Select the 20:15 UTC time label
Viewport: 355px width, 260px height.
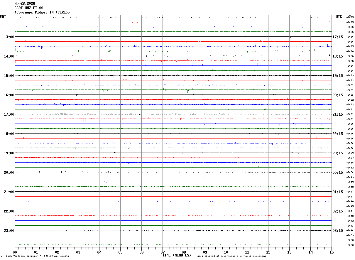coord(338,95)
